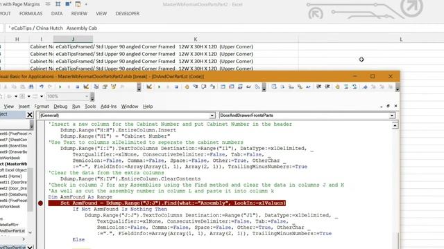444x249 pixels.
Task: Click code window scroll up arrow
Action: pos(395,125)
